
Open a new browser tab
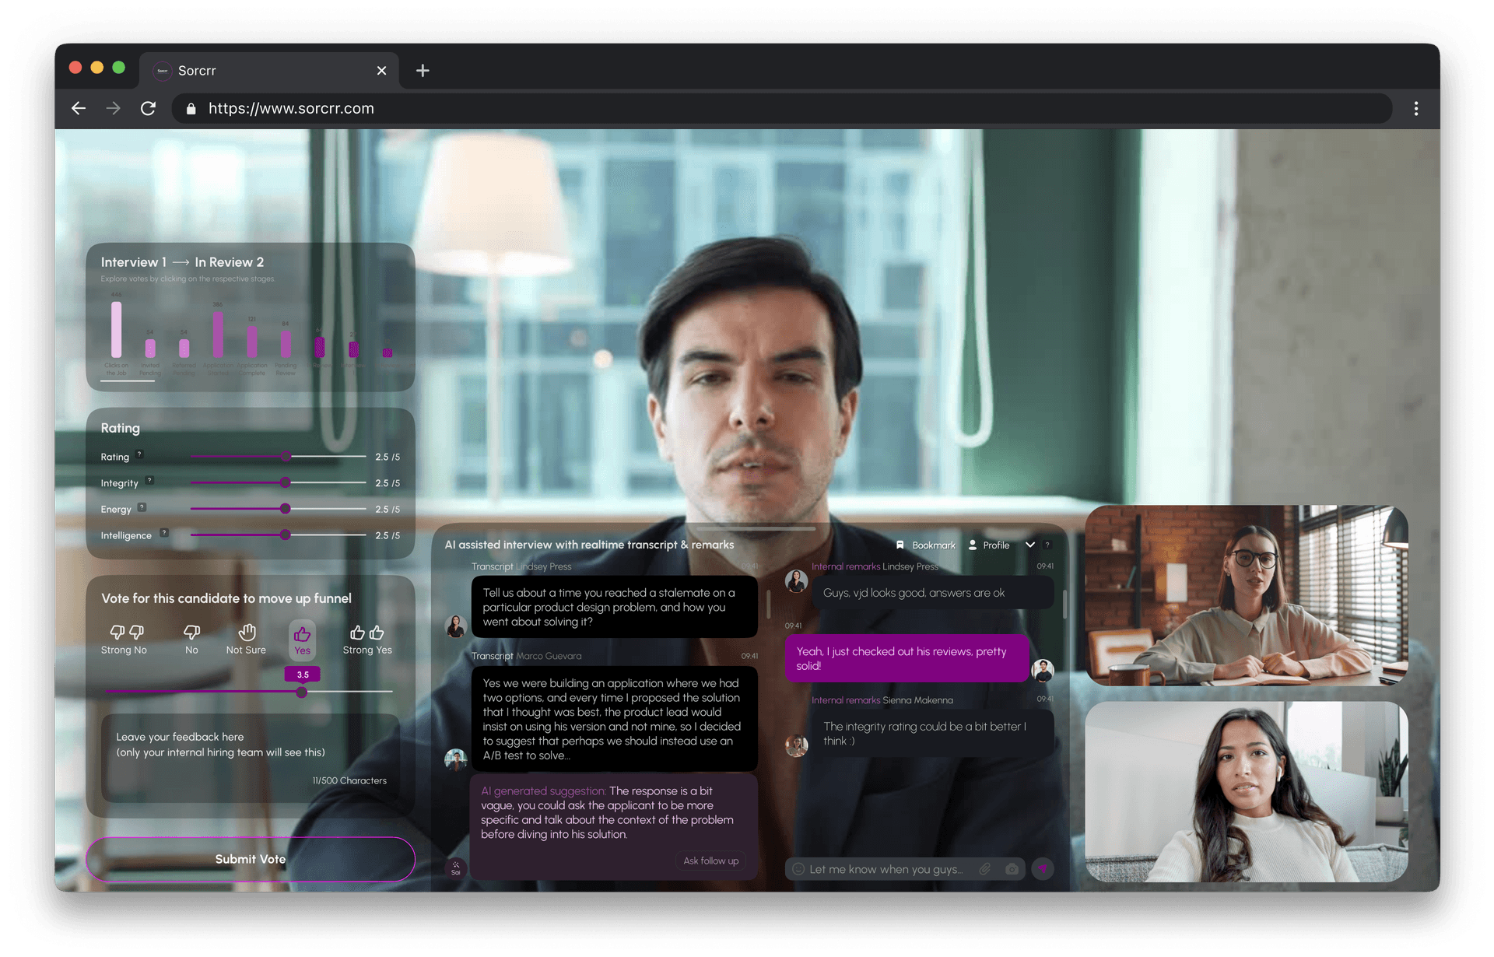(x=422, y=70)
